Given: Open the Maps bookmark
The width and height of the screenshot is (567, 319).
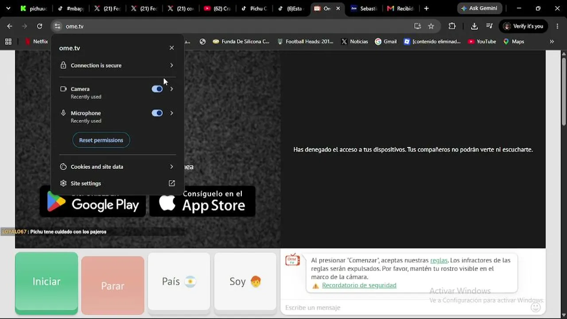Looking at the screenshot, I should [x=514, y=42].
